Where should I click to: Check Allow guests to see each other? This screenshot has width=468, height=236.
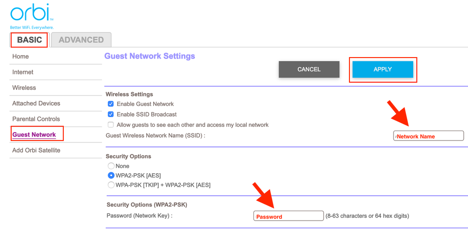(111, 125)
